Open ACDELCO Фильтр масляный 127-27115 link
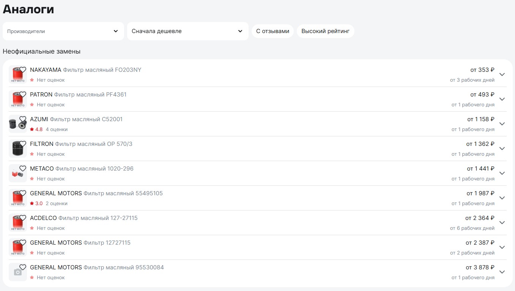This screenshot has width=515, height=291. [x=84, y=218]
